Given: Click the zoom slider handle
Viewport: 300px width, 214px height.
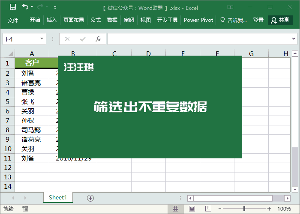Looking at the screenshot, I should click(x=244, y=209).
